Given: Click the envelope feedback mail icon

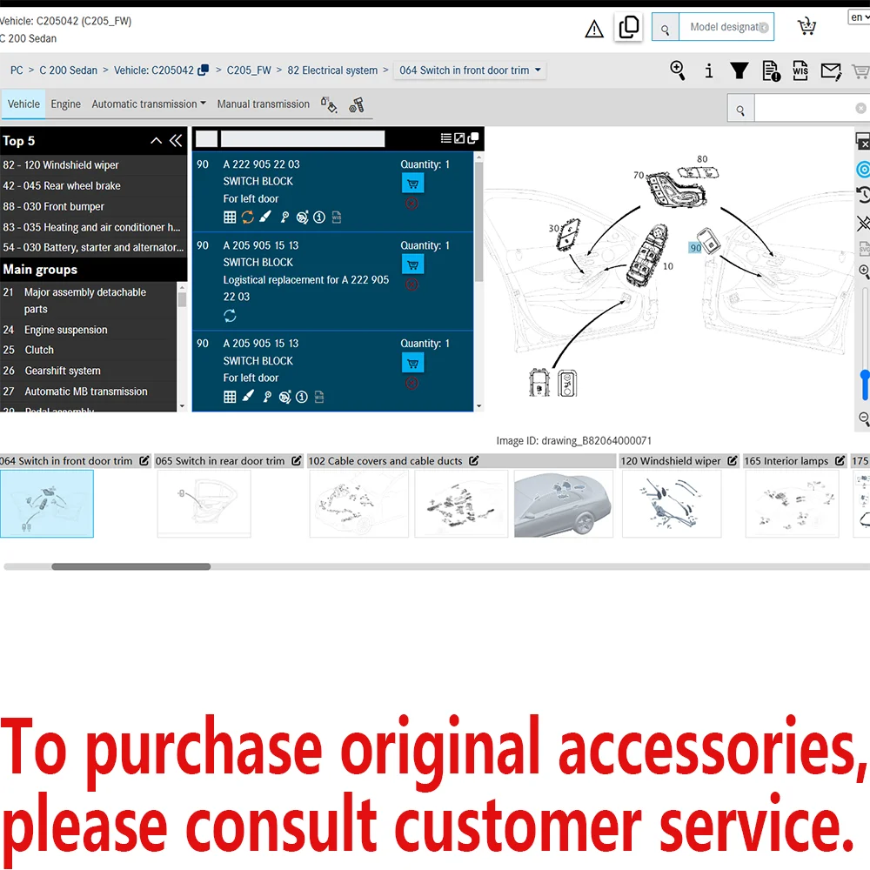Looking at the screenshot, I should tap(831, 71).
